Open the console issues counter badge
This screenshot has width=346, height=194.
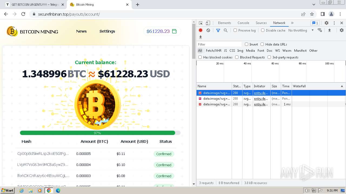(x=315, y=23)
